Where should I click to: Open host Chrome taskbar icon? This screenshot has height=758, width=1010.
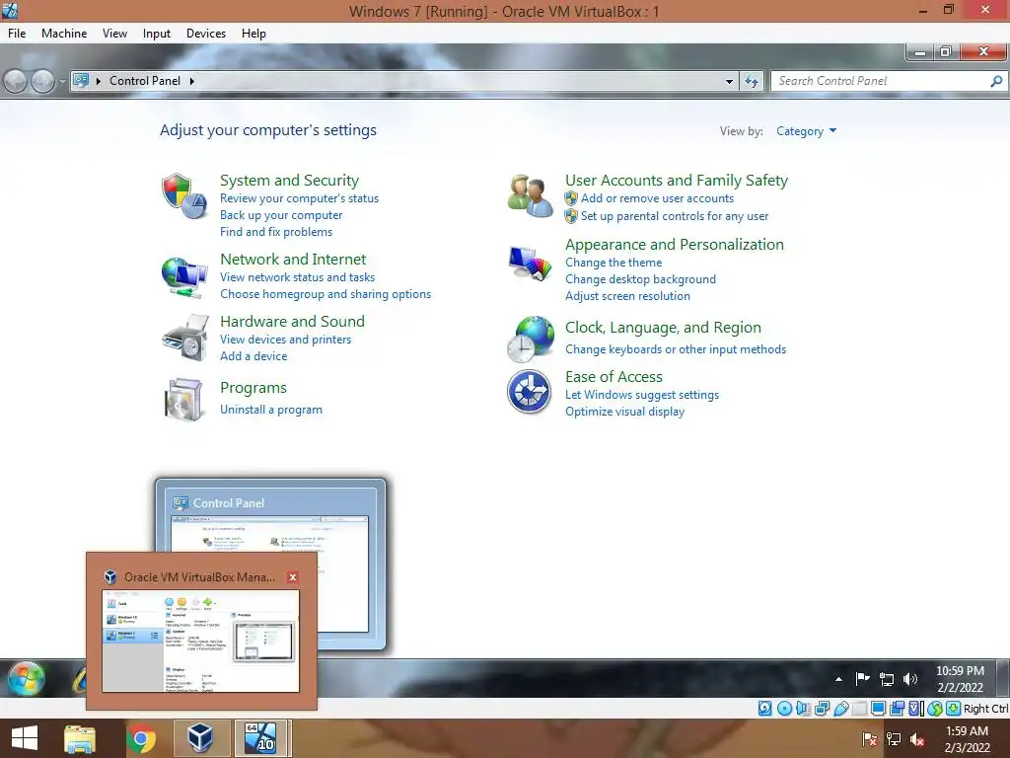(x=141, y=738)
